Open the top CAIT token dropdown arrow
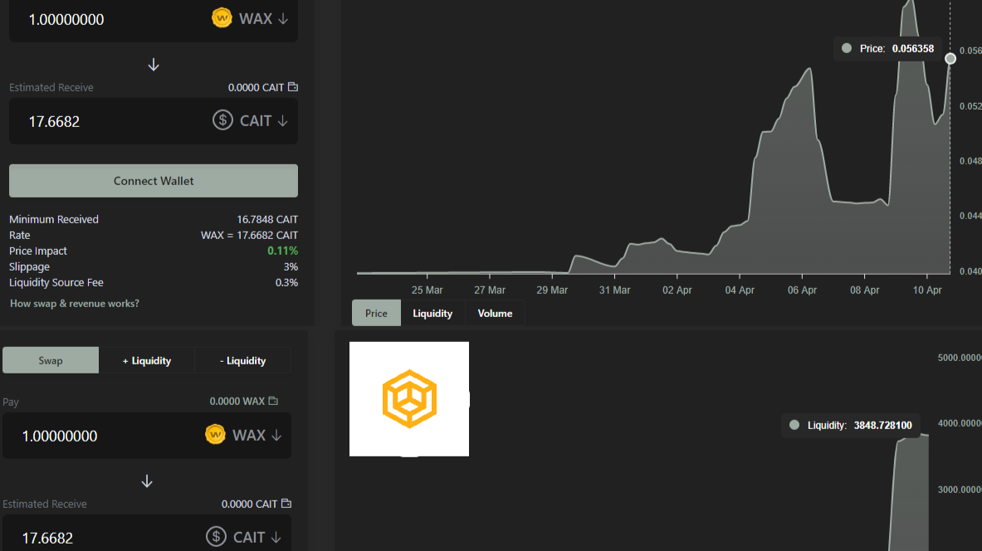982x551 pixels. coord(282,121)
